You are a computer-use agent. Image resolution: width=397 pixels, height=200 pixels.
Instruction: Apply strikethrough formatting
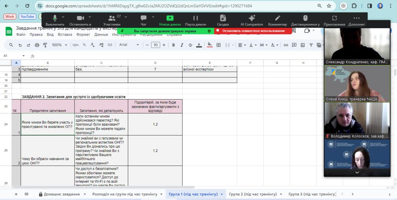[x=190, y=45]
